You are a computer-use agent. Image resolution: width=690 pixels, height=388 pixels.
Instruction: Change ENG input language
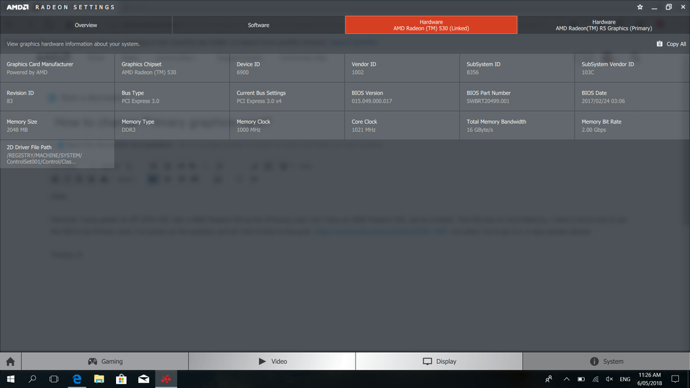point(625,379)
